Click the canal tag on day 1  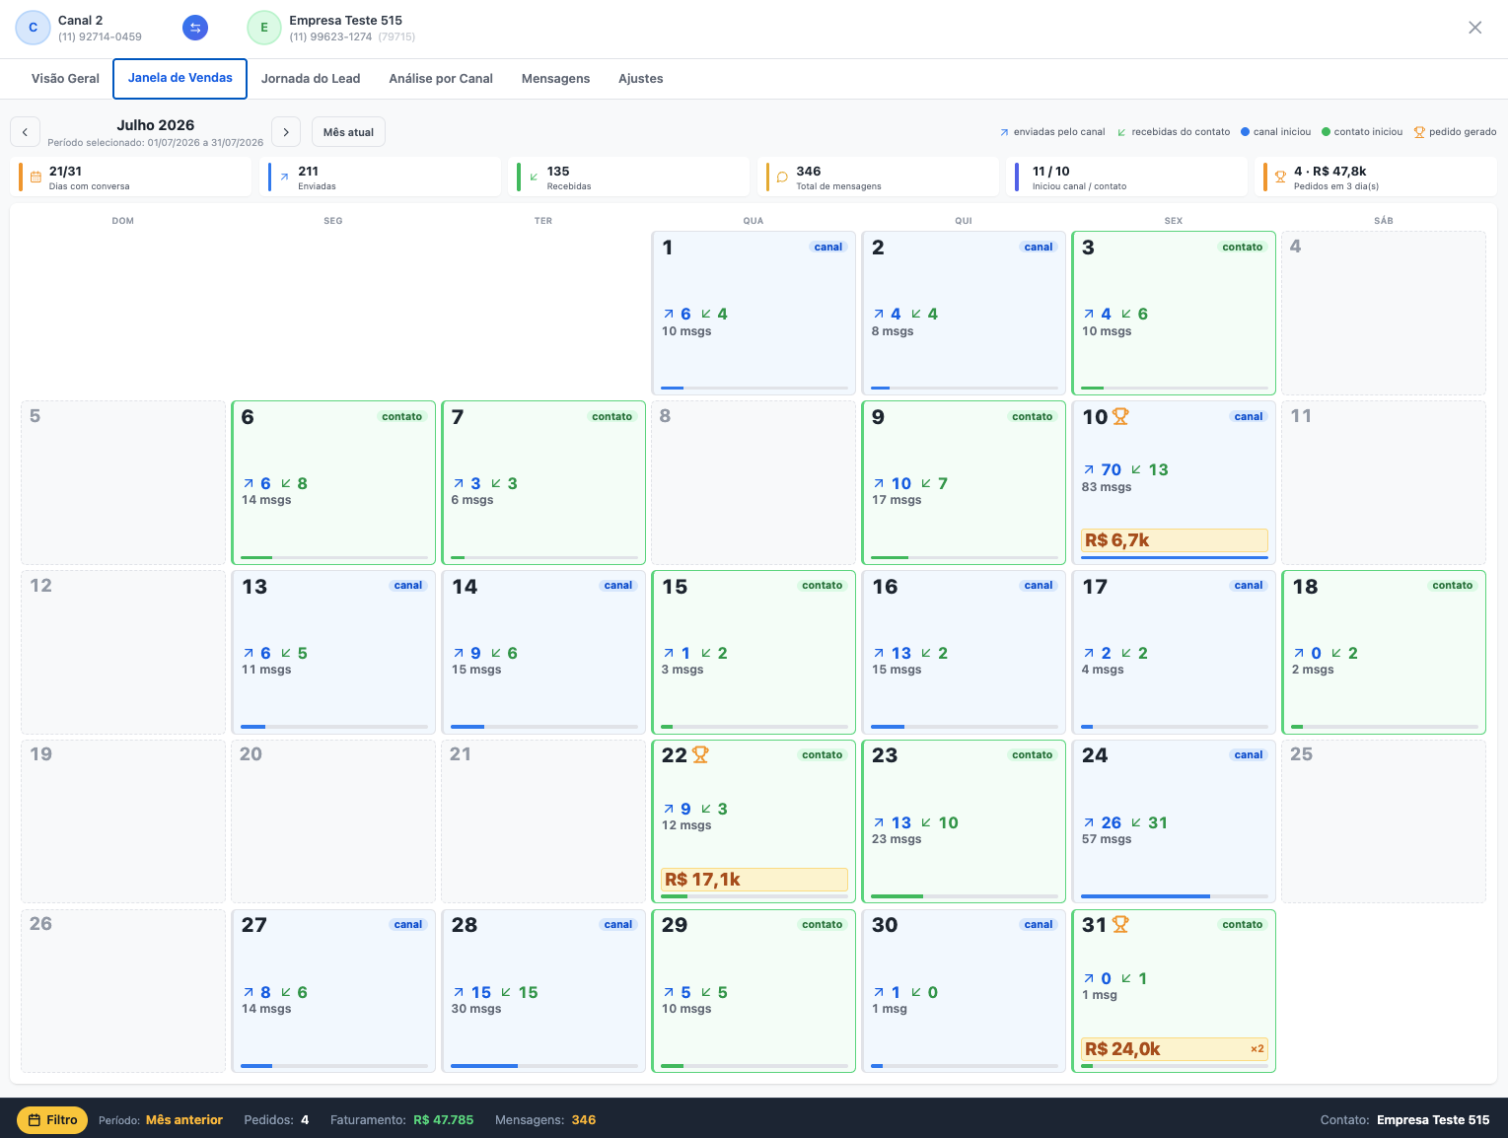pos(827,248)
